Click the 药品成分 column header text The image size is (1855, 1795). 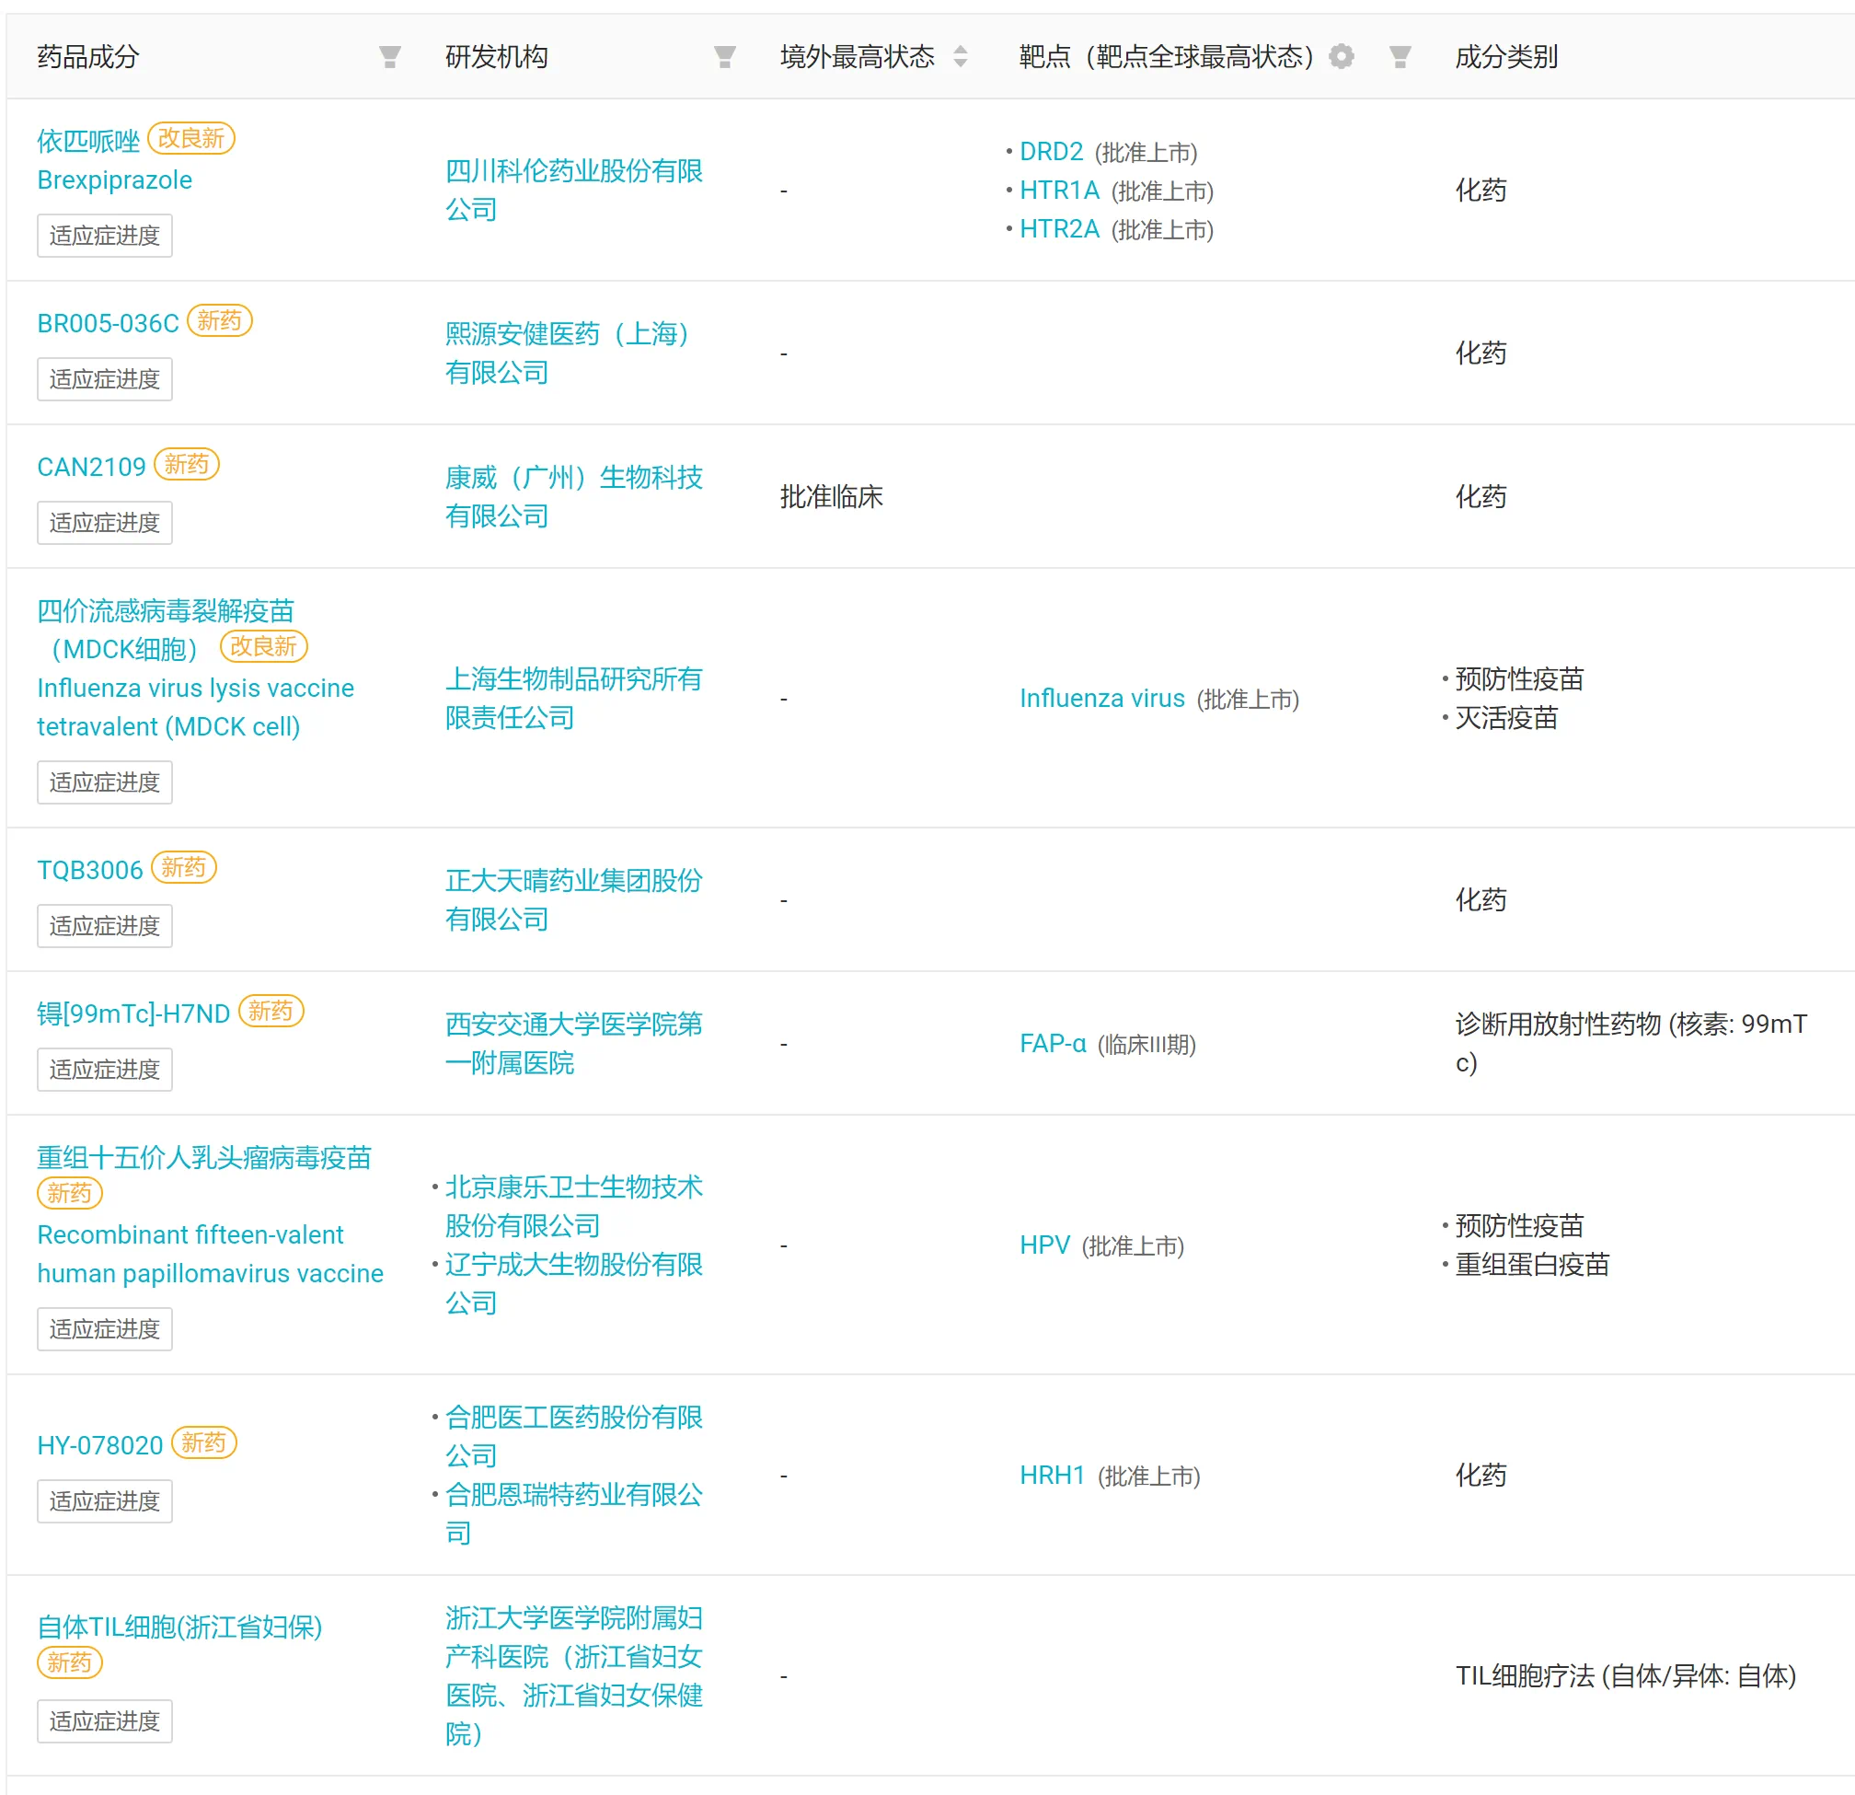[x=88, y=57]
